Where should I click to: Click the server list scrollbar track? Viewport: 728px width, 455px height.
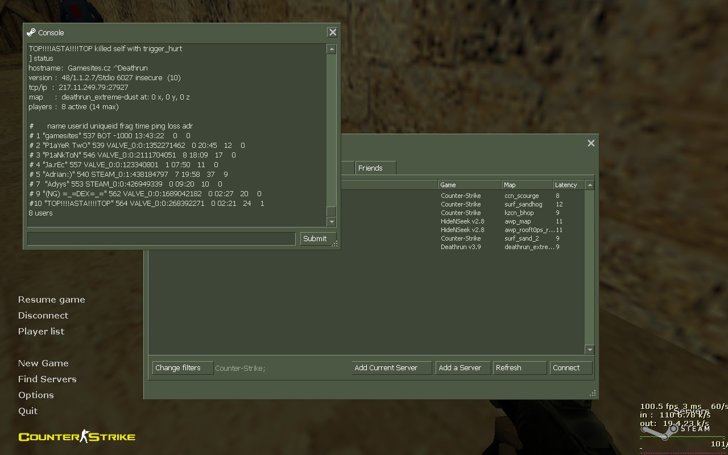click(590, 267)
